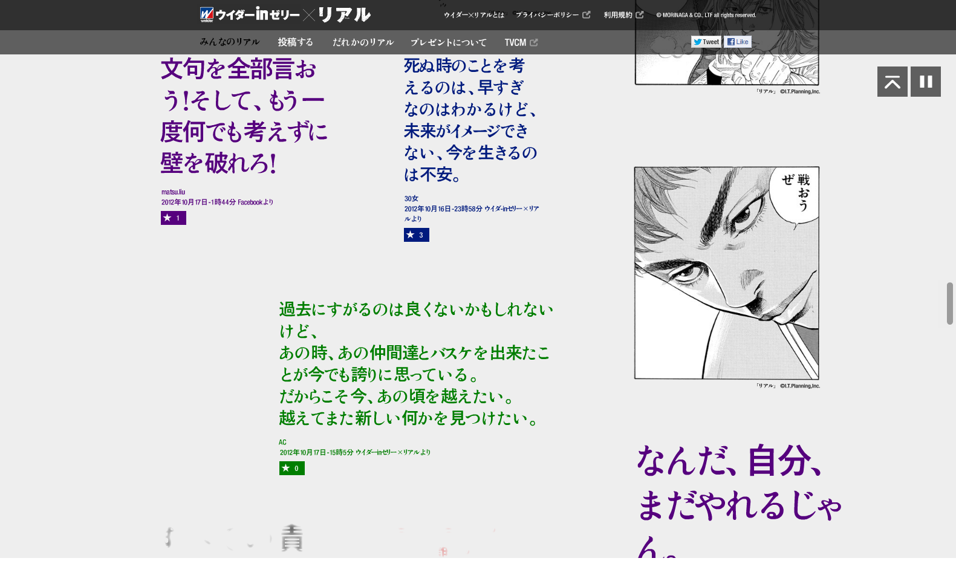This screenshot has width=956, height=561.
Task: Open 投稿する menu item
Action: coord(295,42)
